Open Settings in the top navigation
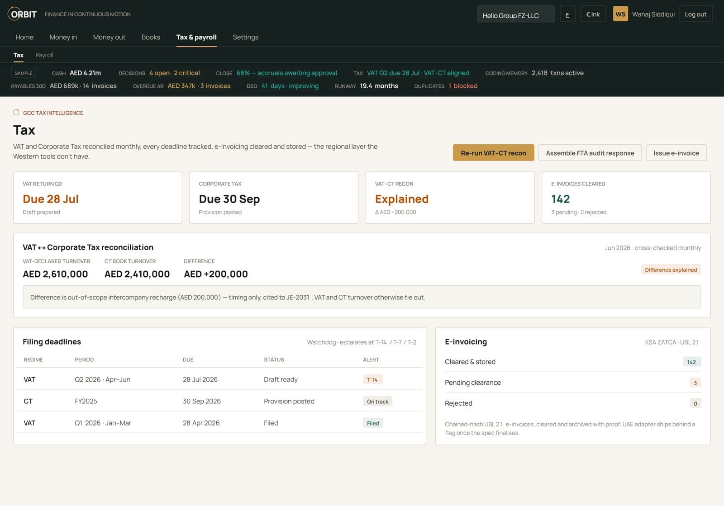 click(246, 37)
